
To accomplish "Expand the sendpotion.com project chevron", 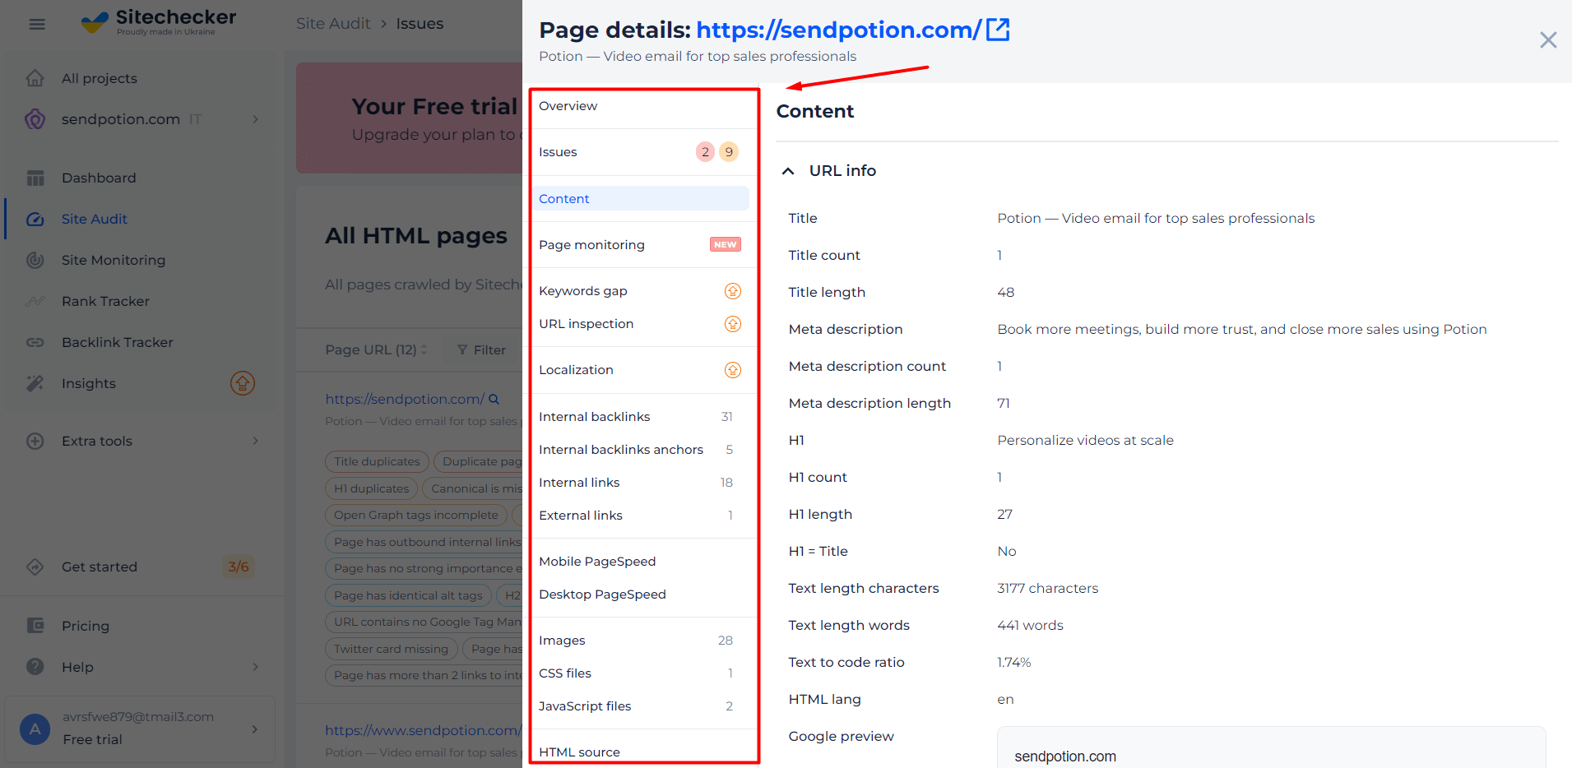I will click(x=256, y=119).
